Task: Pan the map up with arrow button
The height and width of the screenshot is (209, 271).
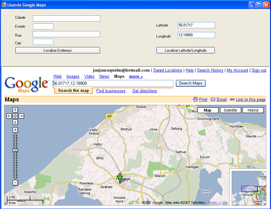Action: [x=15, y=110]
